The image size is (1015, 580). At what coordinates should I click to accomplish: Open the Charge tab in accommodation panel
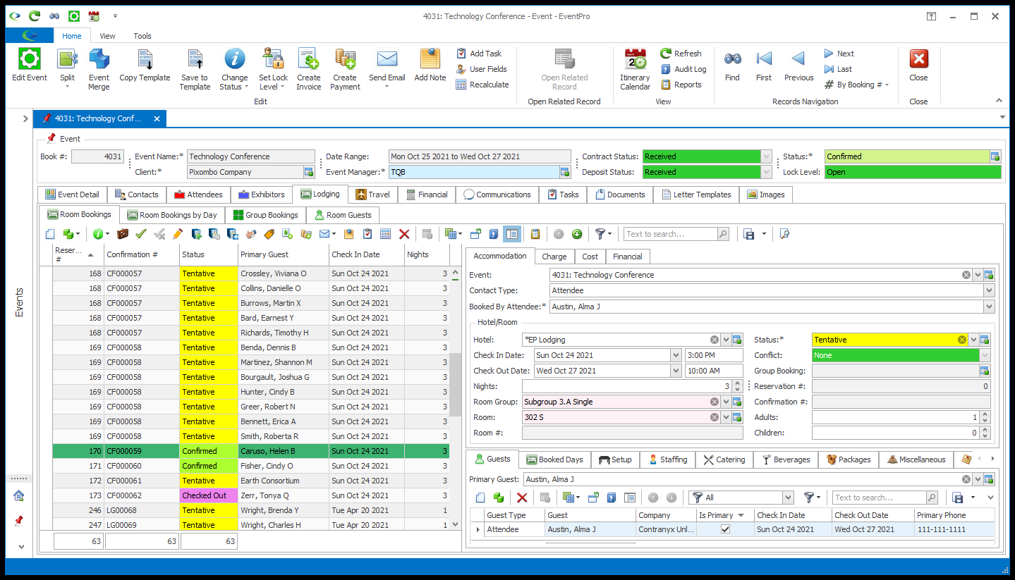(554, 257)
